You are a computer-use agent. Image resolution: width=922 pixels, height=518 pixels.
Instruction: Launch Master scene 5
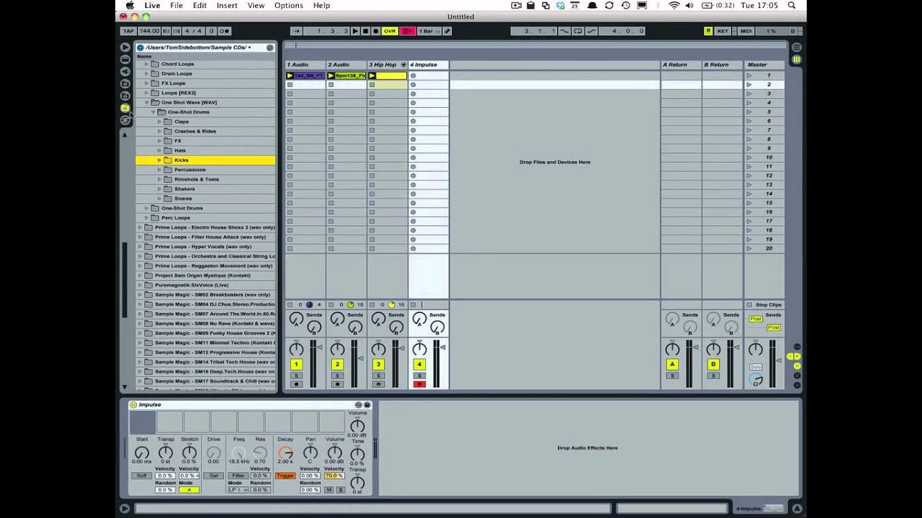pyautogui.click(x=749, y=112)
